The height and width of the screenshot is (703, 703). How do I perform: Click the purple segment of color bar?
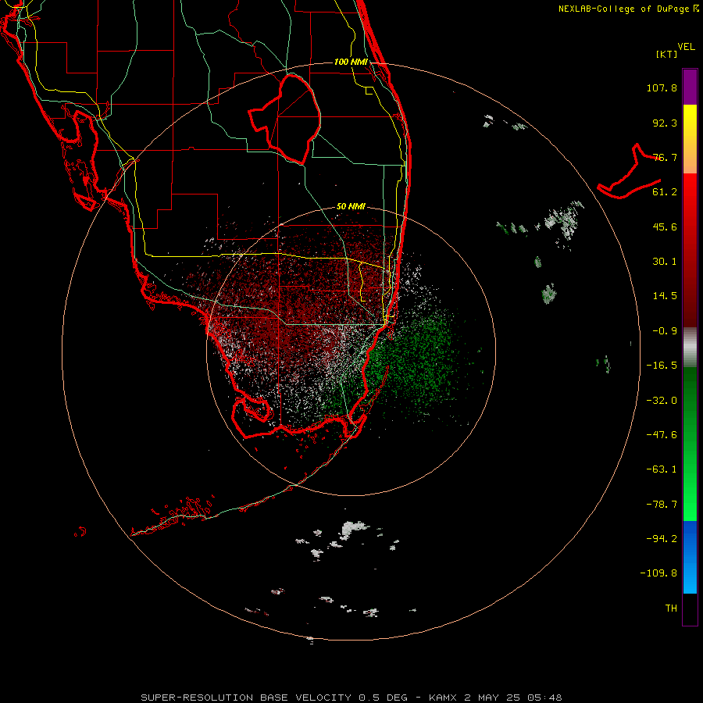point(690,87)
